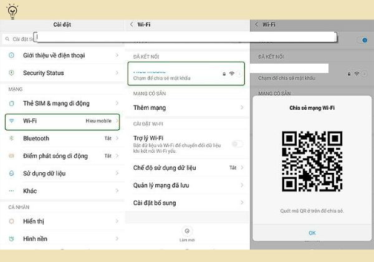Viewport: 374px width, 262px height.
Task: Click the Hieu mobile value text
Action: pyautogui.click(x=98, y=121)
